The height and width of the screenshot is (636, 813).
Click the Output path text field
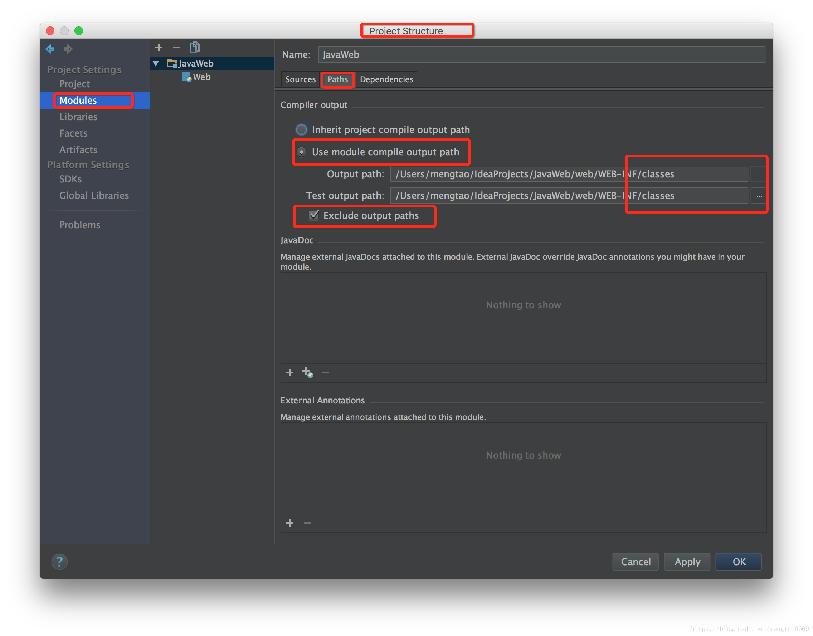(569, 174)
